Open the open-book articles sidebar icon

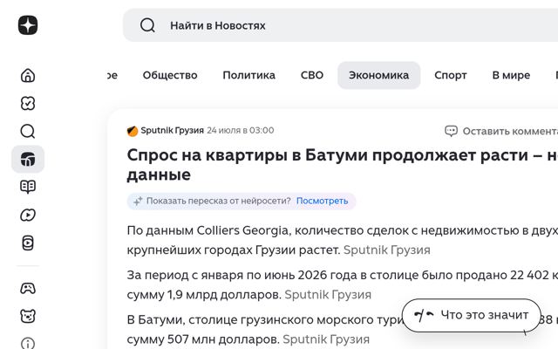(28, 187)
